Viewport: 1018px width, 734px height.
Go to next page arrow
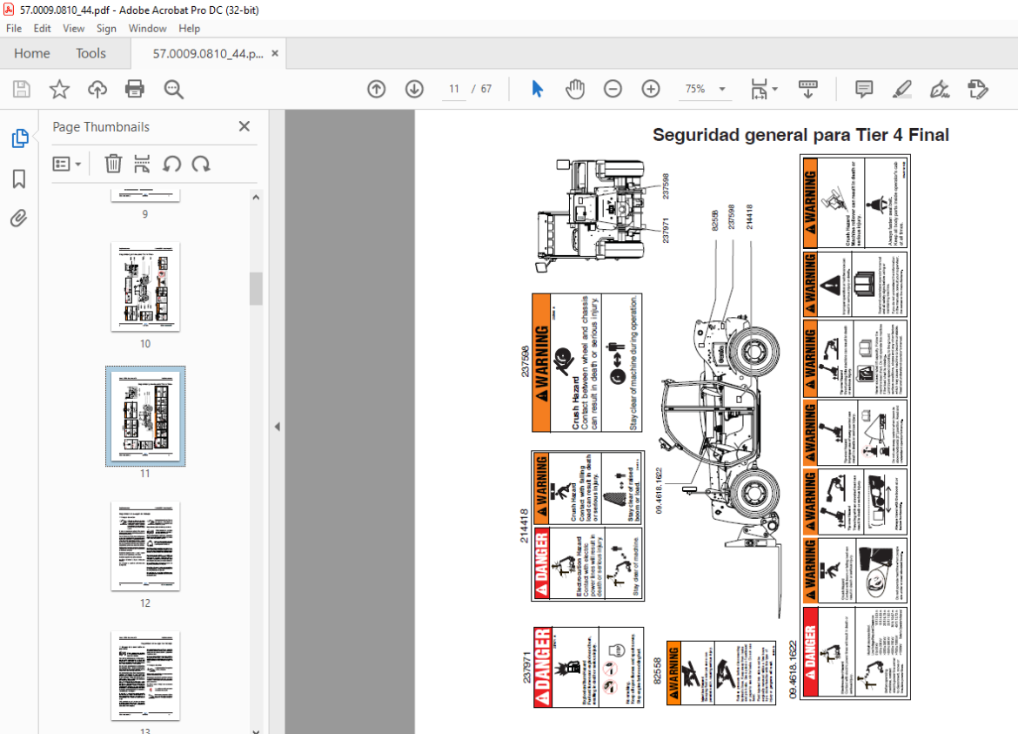414,89
